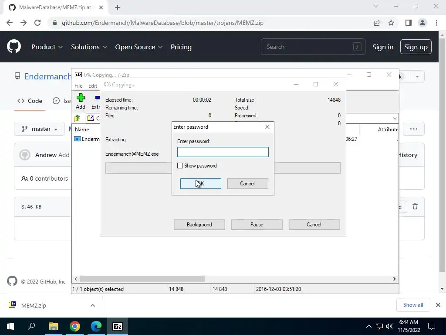Screen dimensions: 446x335
Task: Open the file History link
Action: click(x=408, y=155)
